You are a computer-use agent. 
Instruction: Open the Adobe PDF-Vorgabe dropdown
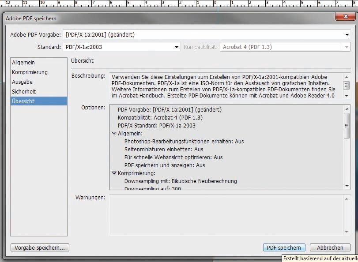click(347, 35)
